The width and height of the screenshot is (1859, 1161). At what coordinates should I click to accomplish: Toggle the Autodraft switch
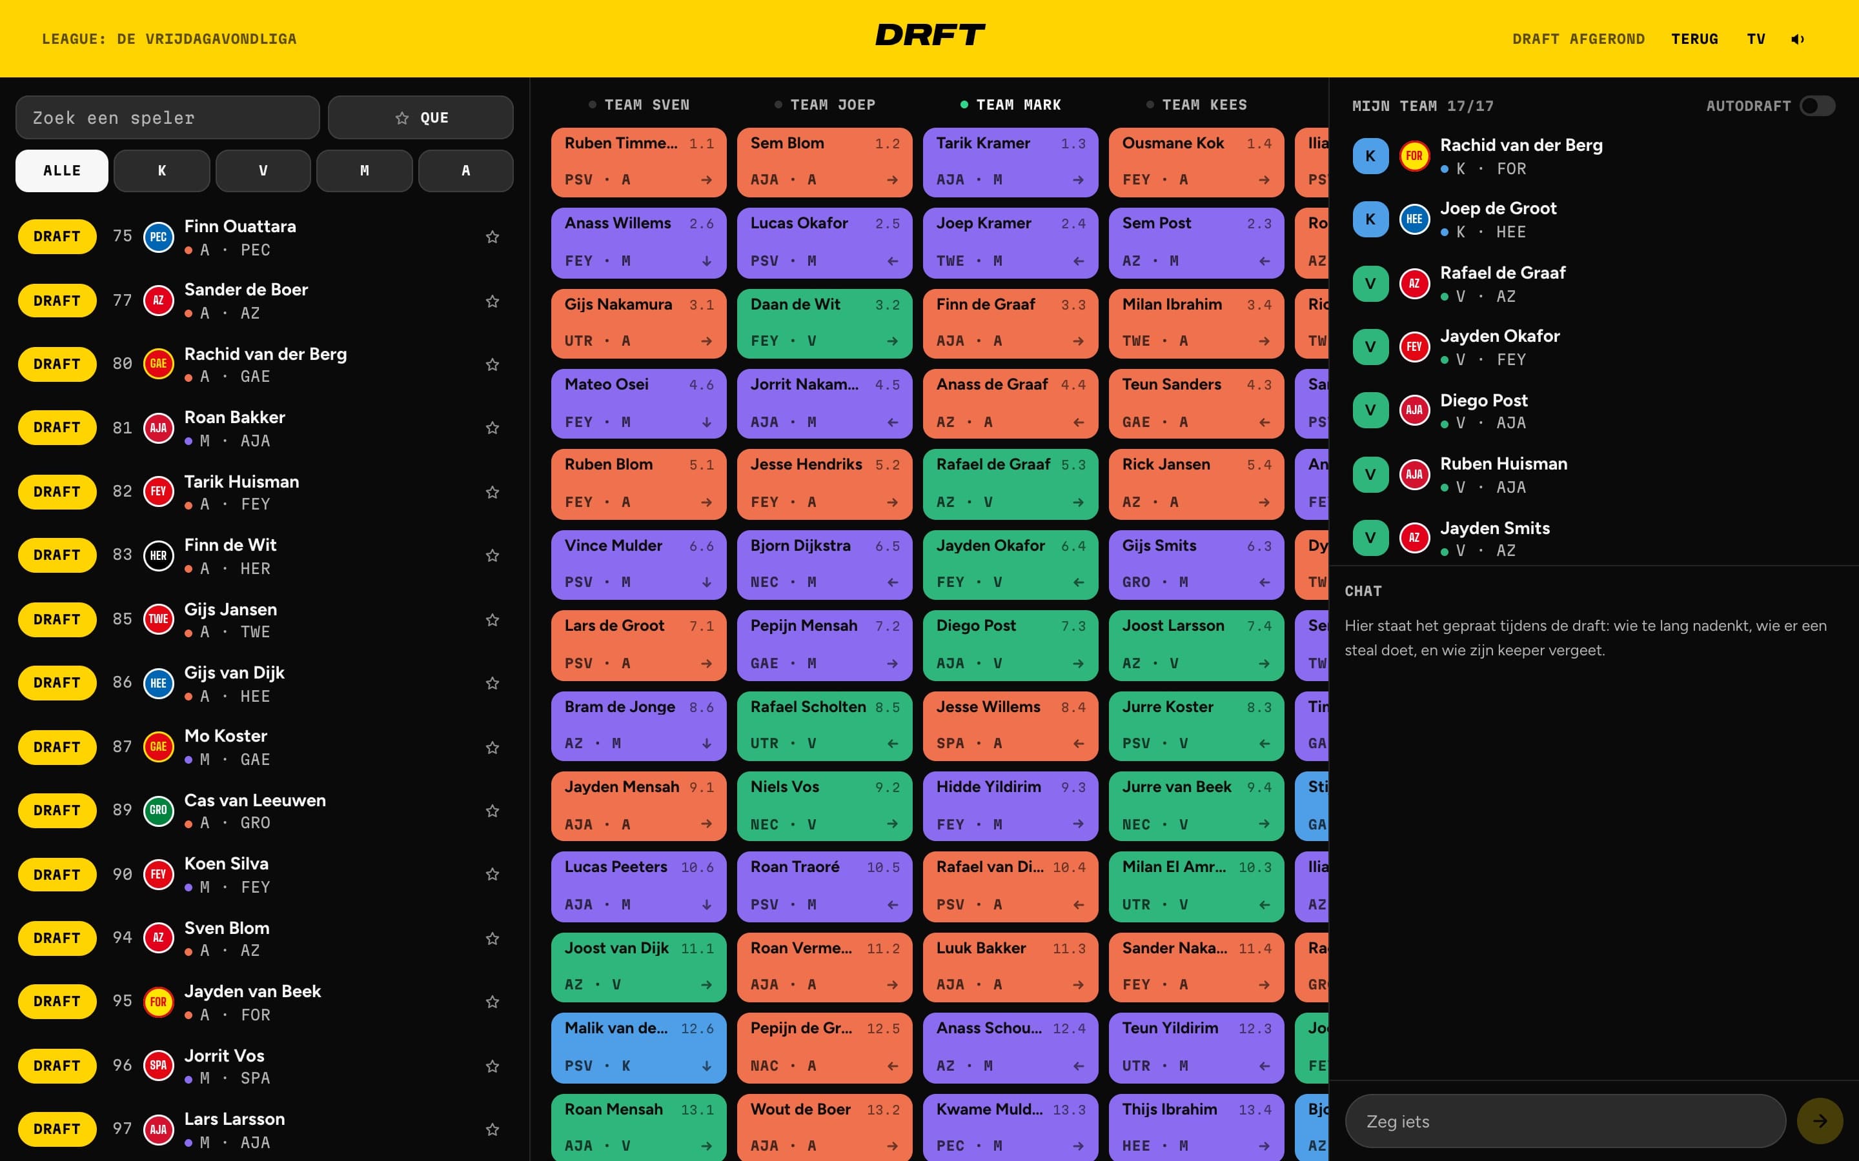(1817, 106)
